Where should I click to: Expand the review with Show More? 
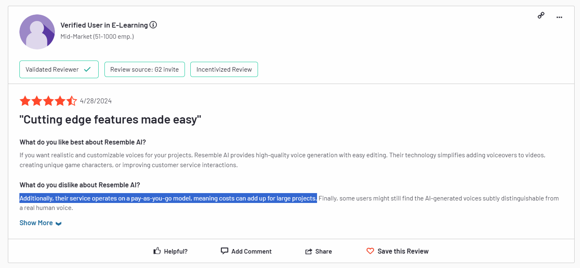click(36, 223)
